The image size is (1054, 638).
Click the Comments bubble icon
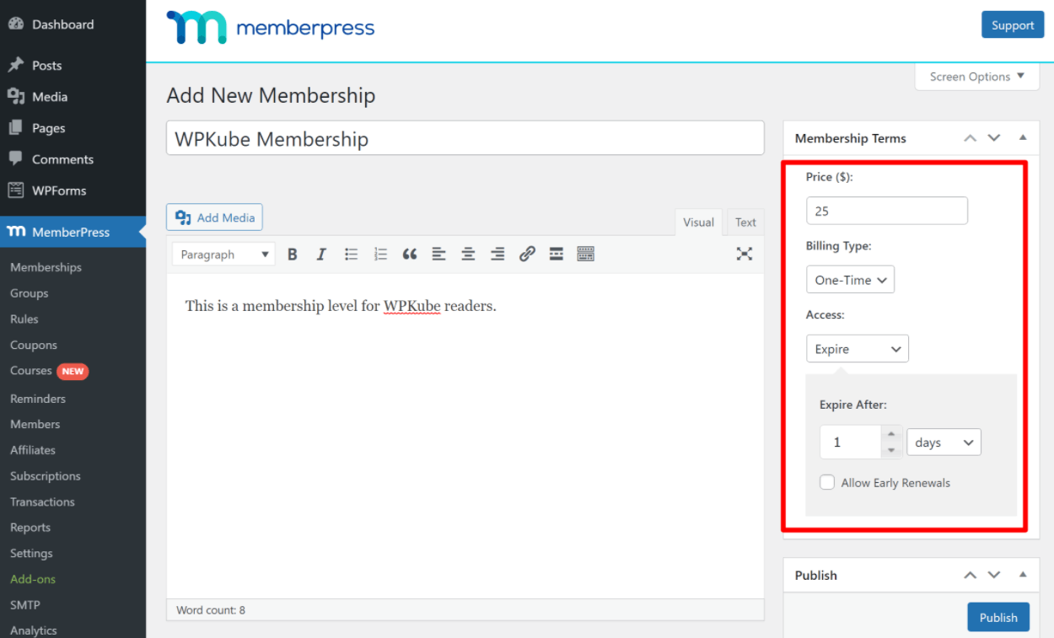coord(16,158)
